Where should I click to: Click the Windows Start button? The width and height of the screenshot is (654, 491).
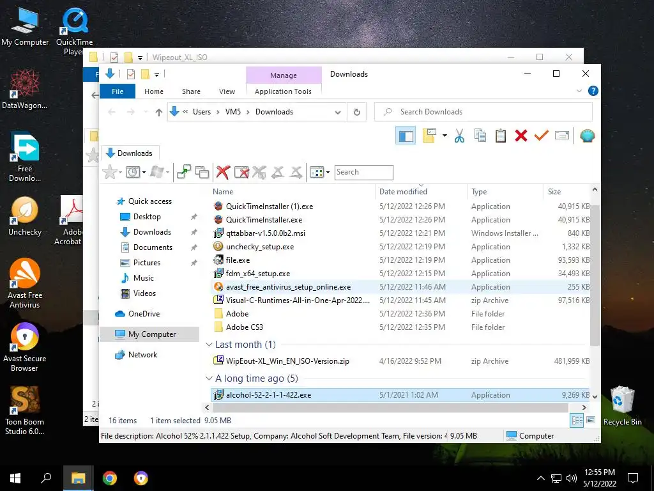click(x=15, y=478)
